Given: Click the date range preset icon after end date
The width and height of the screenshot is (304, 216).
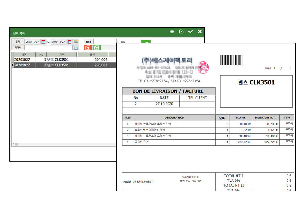Looking at the screenshot, I should [76, 42].
